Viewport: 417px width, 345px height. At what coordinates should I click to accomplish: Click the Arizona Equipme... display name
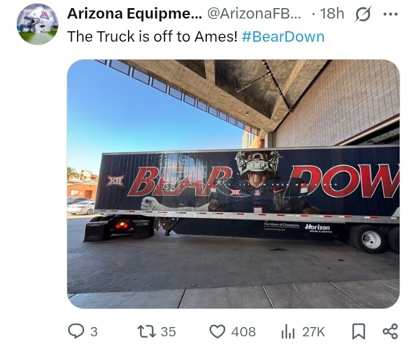click(x=134, y=13)
